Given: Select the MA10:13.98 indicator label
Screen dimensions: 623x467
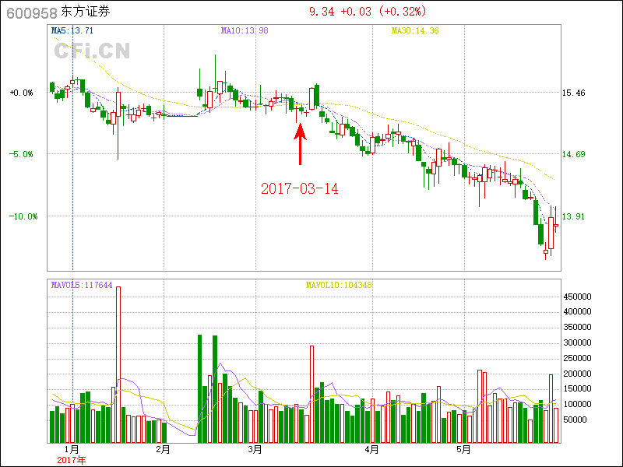Looking at the screenshot, I should (245, 30).
